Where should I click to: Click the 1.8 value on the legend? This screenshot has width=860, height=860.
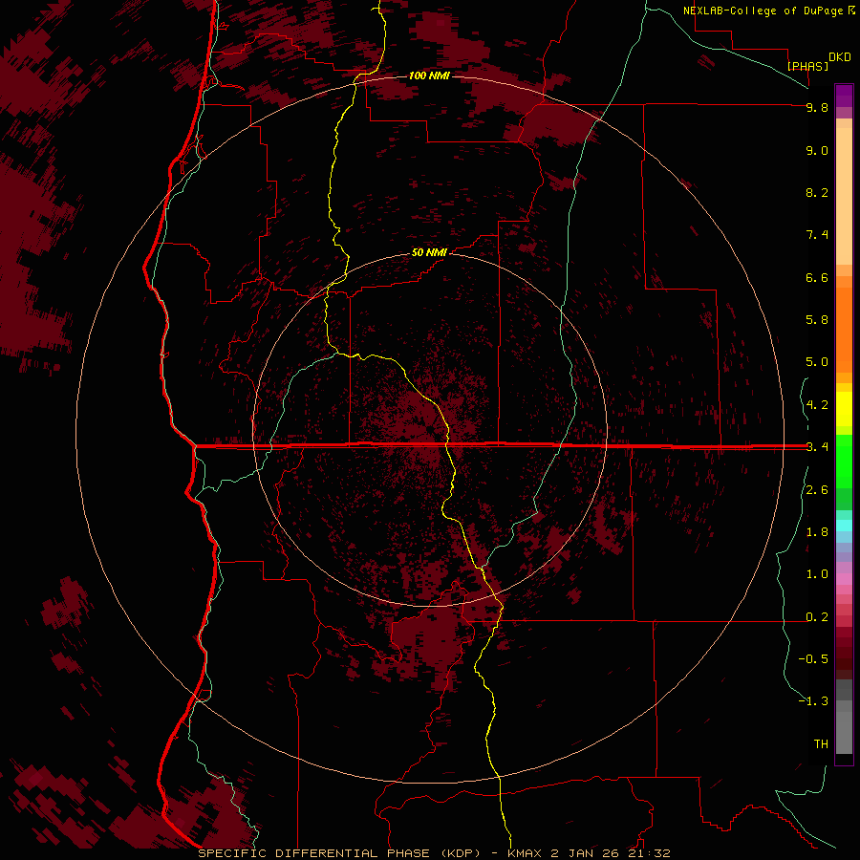point(817,532)
